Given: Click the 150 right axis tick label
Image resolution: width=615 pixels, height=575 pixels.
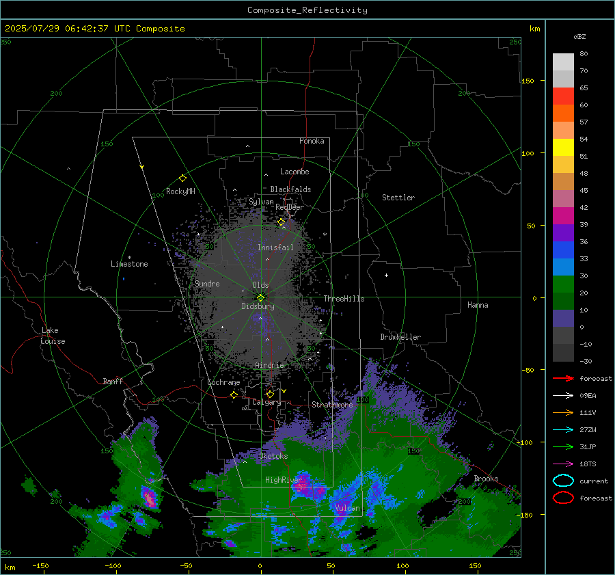Looking at the screenshot, I should pyautogui.click(x=528, y=81).
